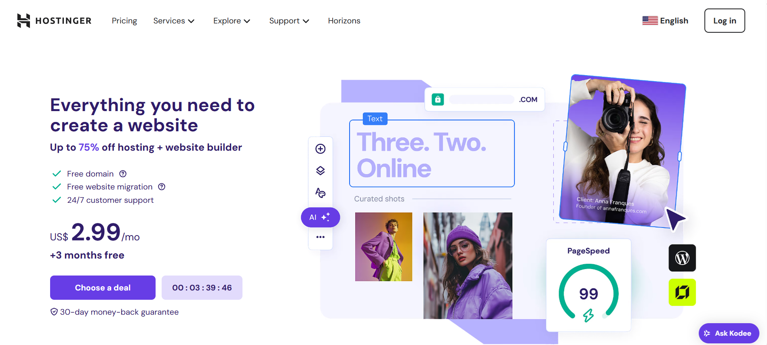Change language via English flag selector
Viewport: 767px width, 345px height.
665,21
